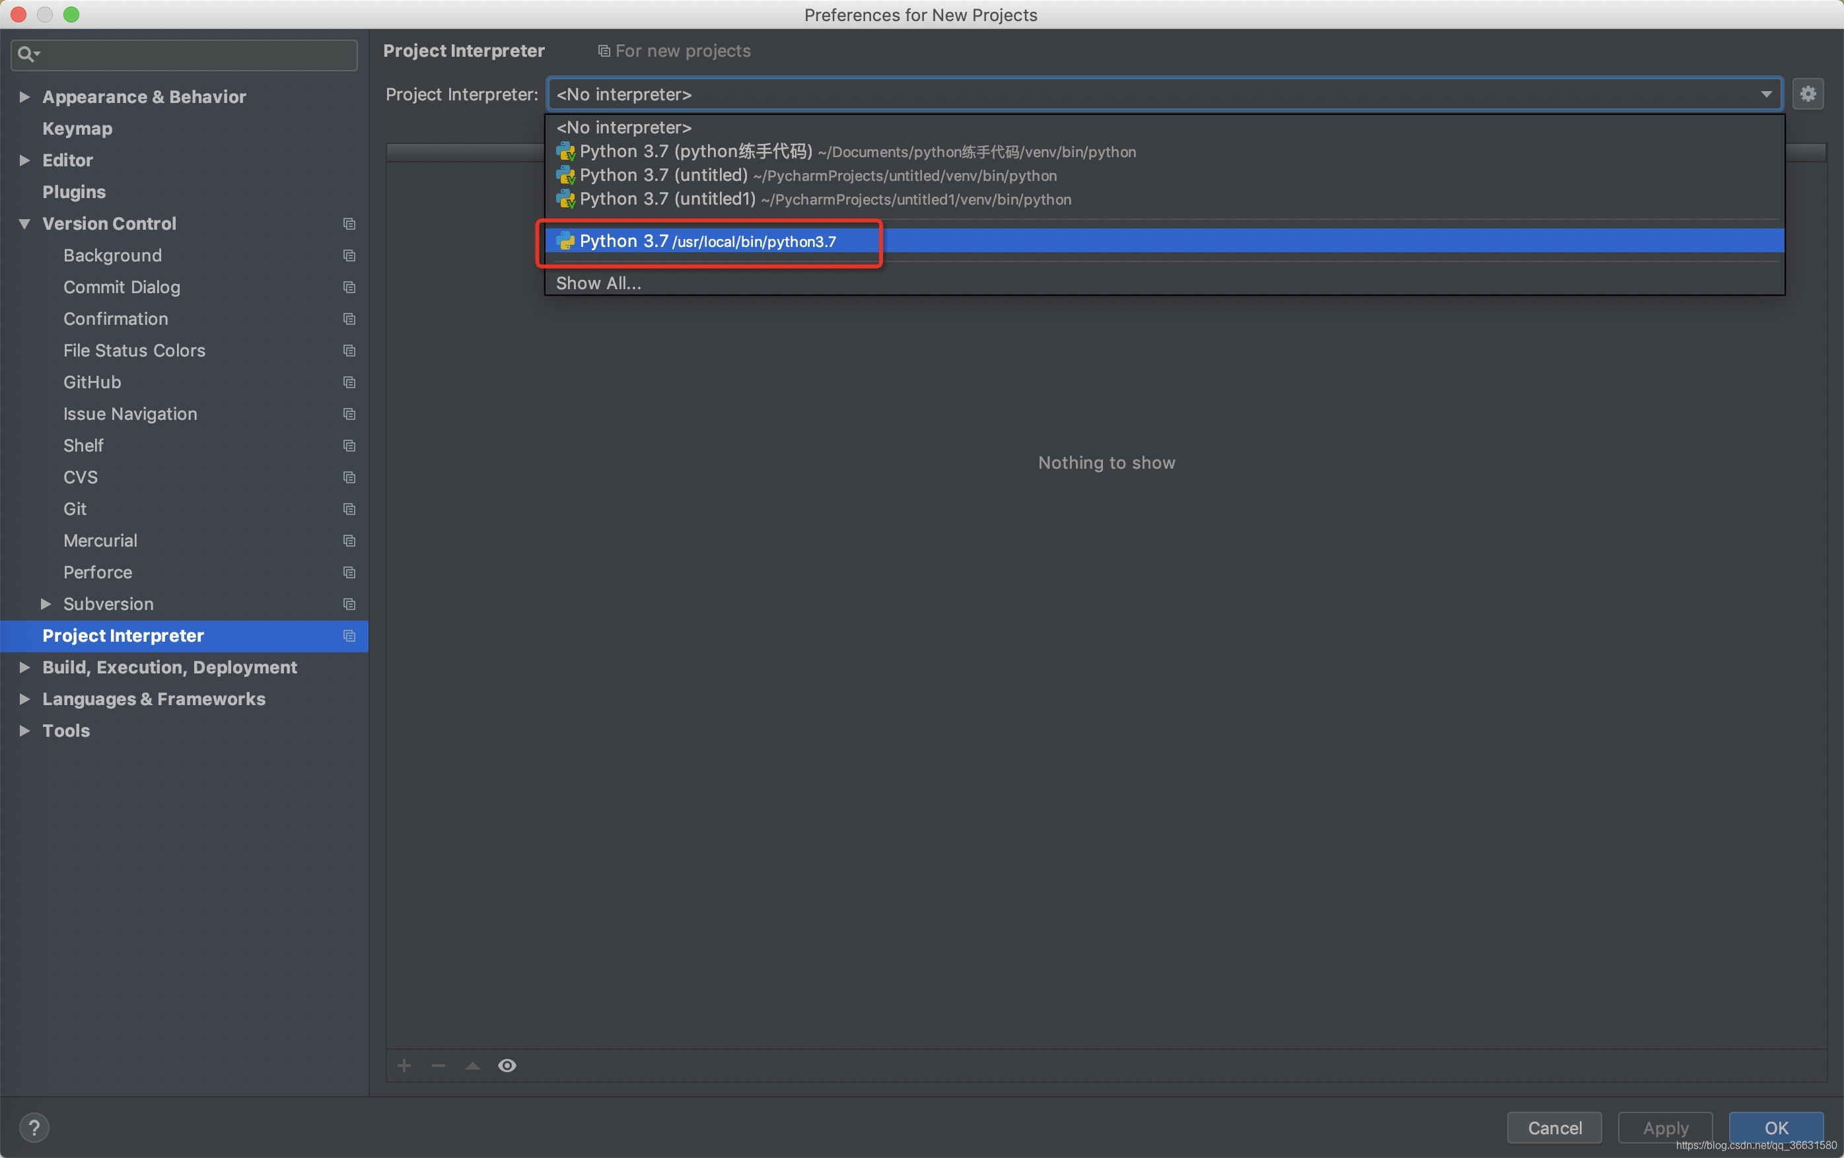Click the copy icon next to GitHub
Image resolution: width=1844 pixels, height=1158 pixels.
point(349,382)
